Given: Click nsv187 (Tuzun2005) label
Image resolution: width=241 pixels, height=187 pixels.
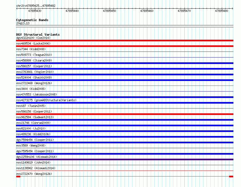Looking at the screenshot, I should tap(31, 106).
